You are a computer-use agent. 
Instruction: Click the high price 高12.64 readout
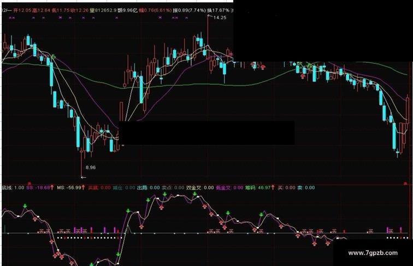coord(41,10)
